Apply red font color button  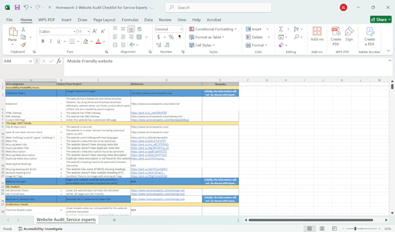click(x=98, y=41)
